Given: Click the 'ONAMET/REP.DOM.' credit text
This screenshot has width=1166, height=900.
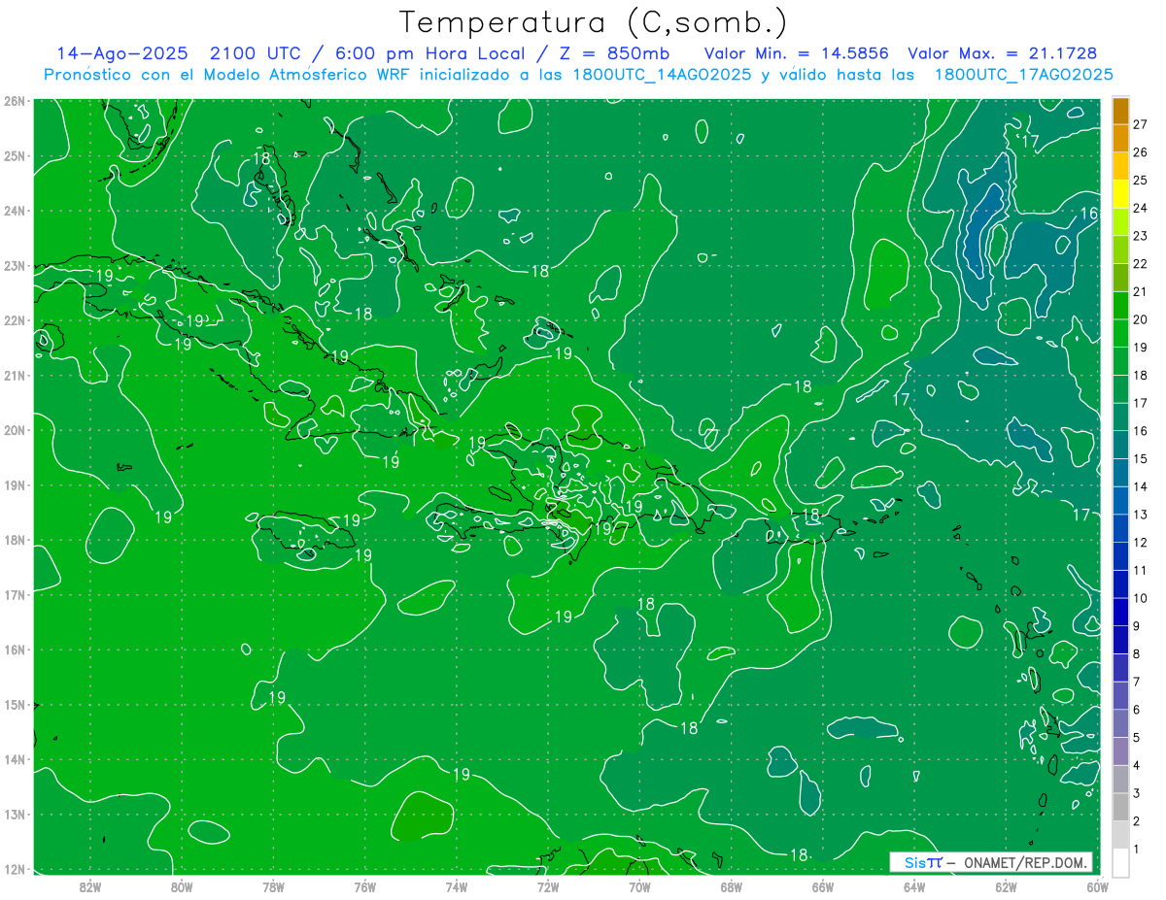Looking at the screenshot, I should click(x=1026, y=862).
